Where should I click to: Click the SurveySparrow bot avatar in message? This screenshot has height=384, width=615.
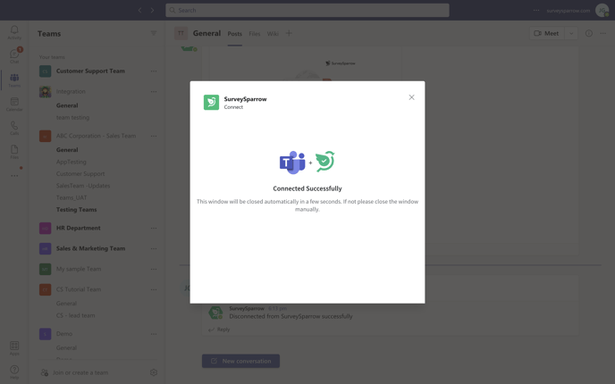point(215,313)
